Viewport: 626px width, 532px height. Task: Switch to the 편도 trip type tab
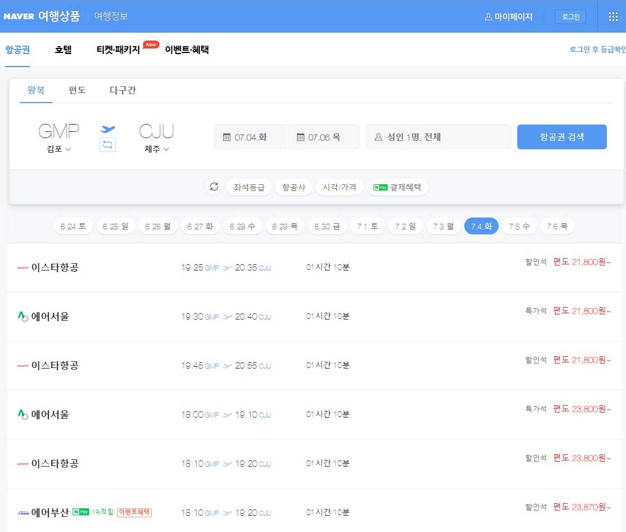tap(77, 90)
